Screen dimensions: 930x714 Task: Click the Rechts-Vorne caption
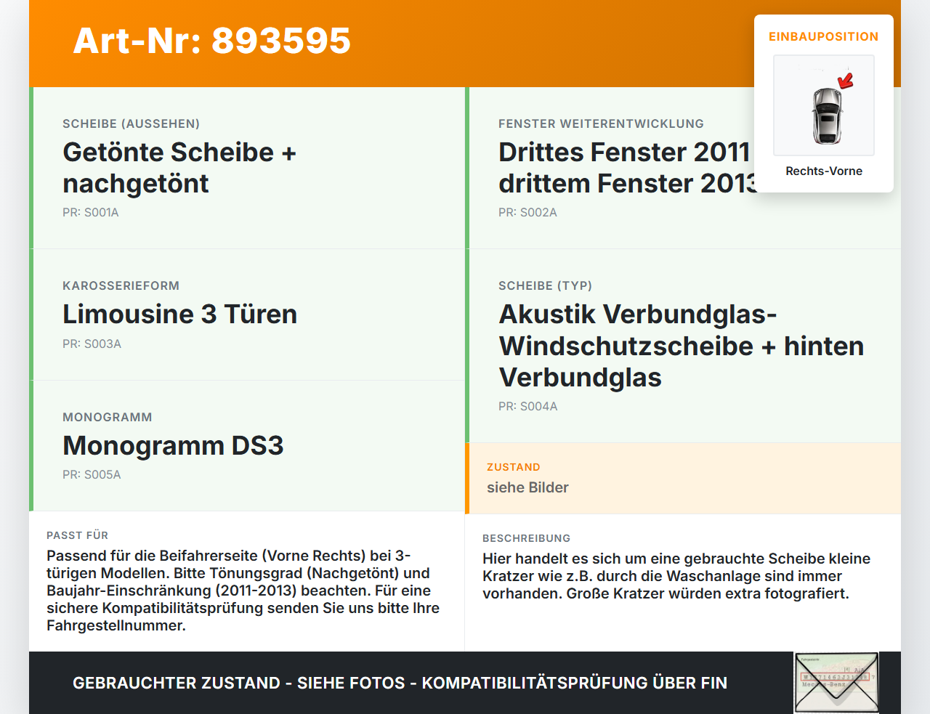(x=824, y=171)
